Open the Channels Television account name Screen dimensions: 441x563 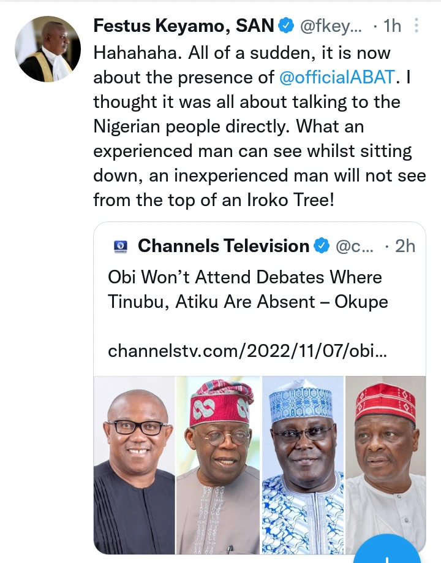click(x=224, y=247)
